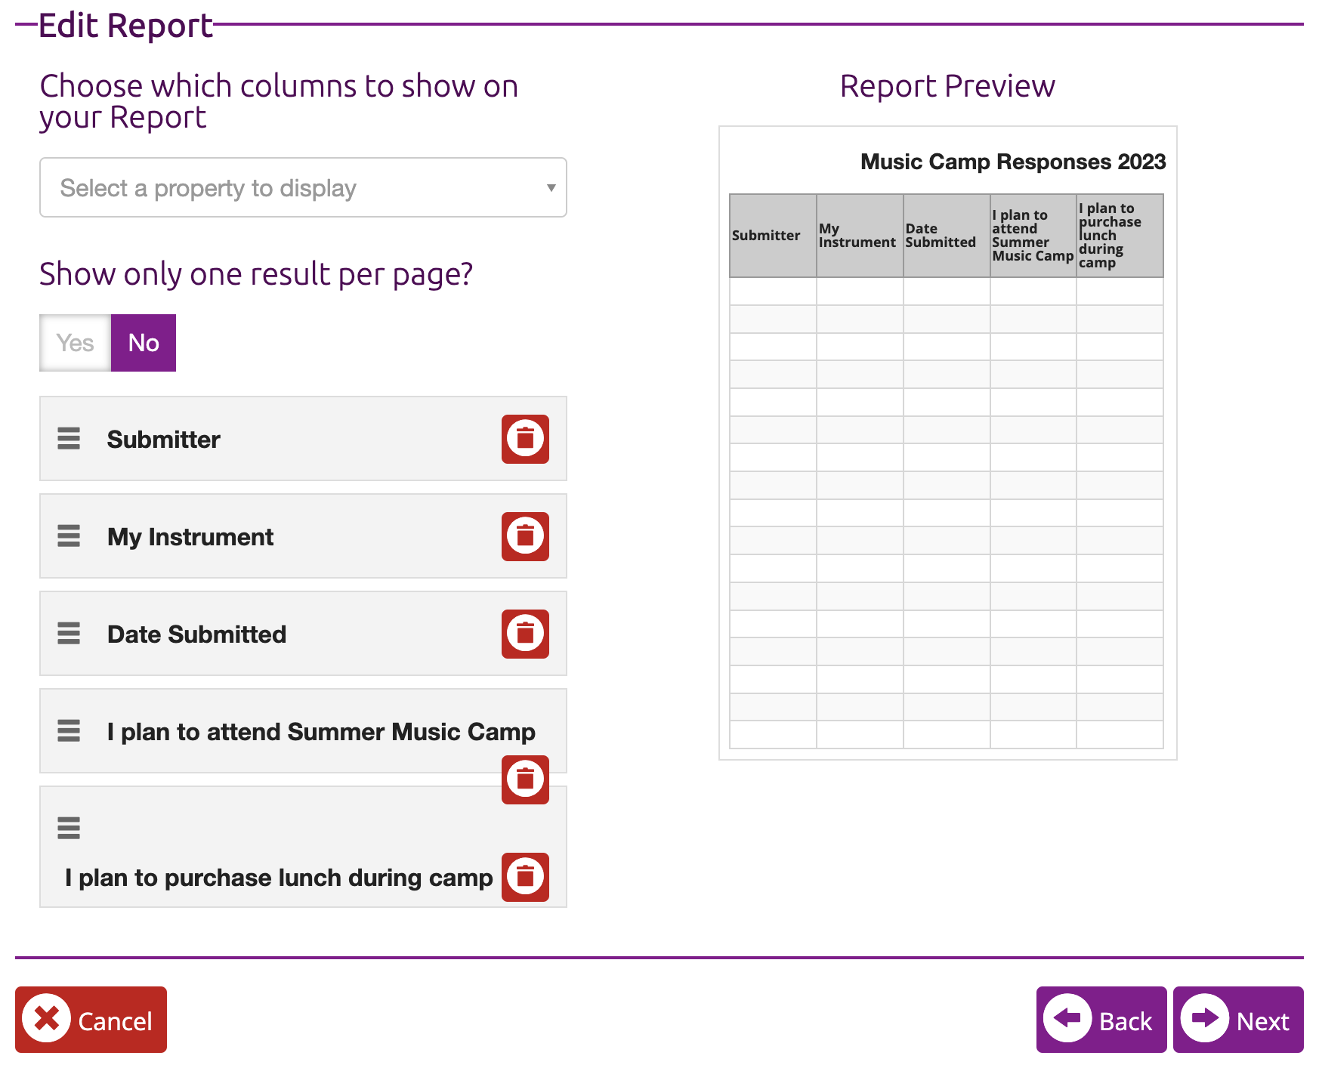This screenshot has width=1319, height=1068.
Task: Delete the Submitter column
Action: pyautogui.click(x=525, y=439)
